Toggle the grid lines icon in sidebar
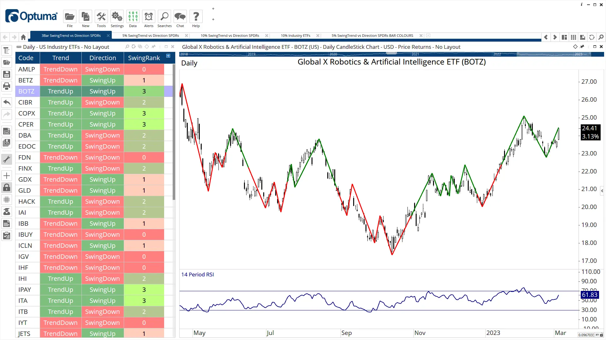 (7, 200)
